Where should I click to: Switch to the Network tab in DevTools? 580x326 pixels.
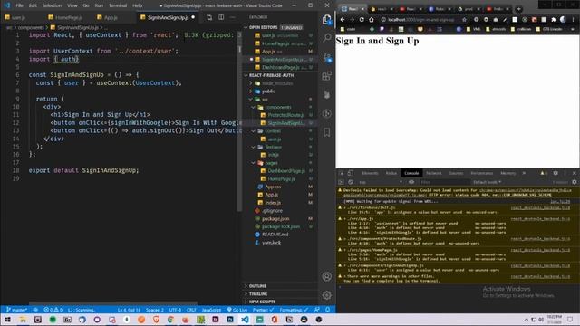(x=434, y=173)
